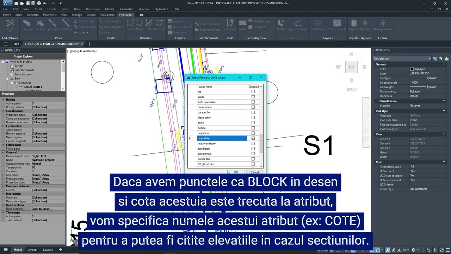Confirm layer selection with OK
The height and width of the screenshot is (254, 451).
point(236,172)
